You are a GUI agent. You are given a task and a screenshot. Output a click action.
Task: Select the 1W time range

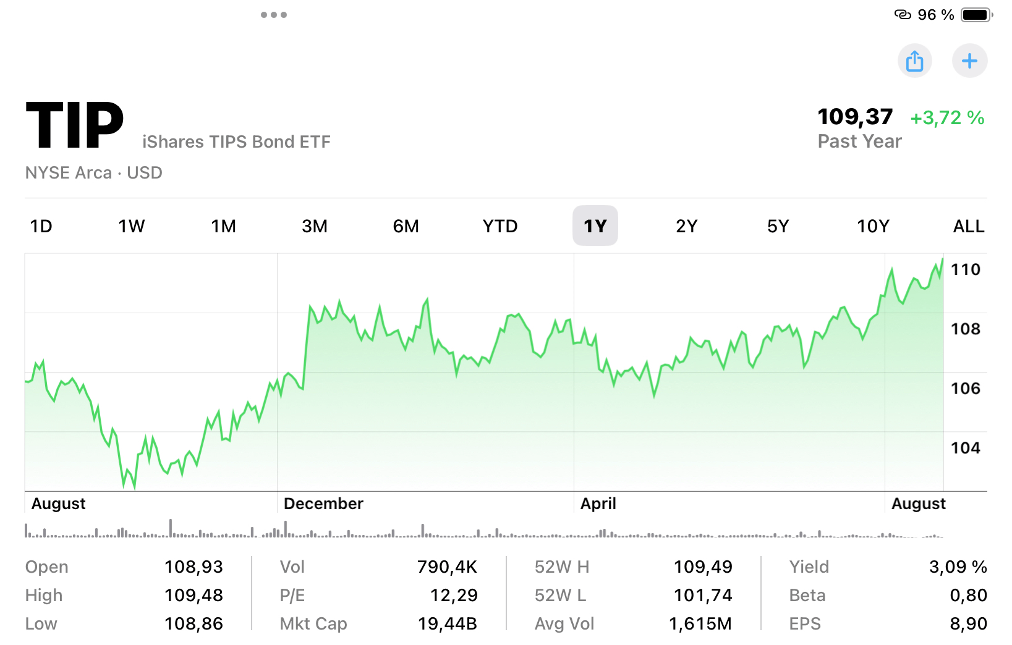130,226
